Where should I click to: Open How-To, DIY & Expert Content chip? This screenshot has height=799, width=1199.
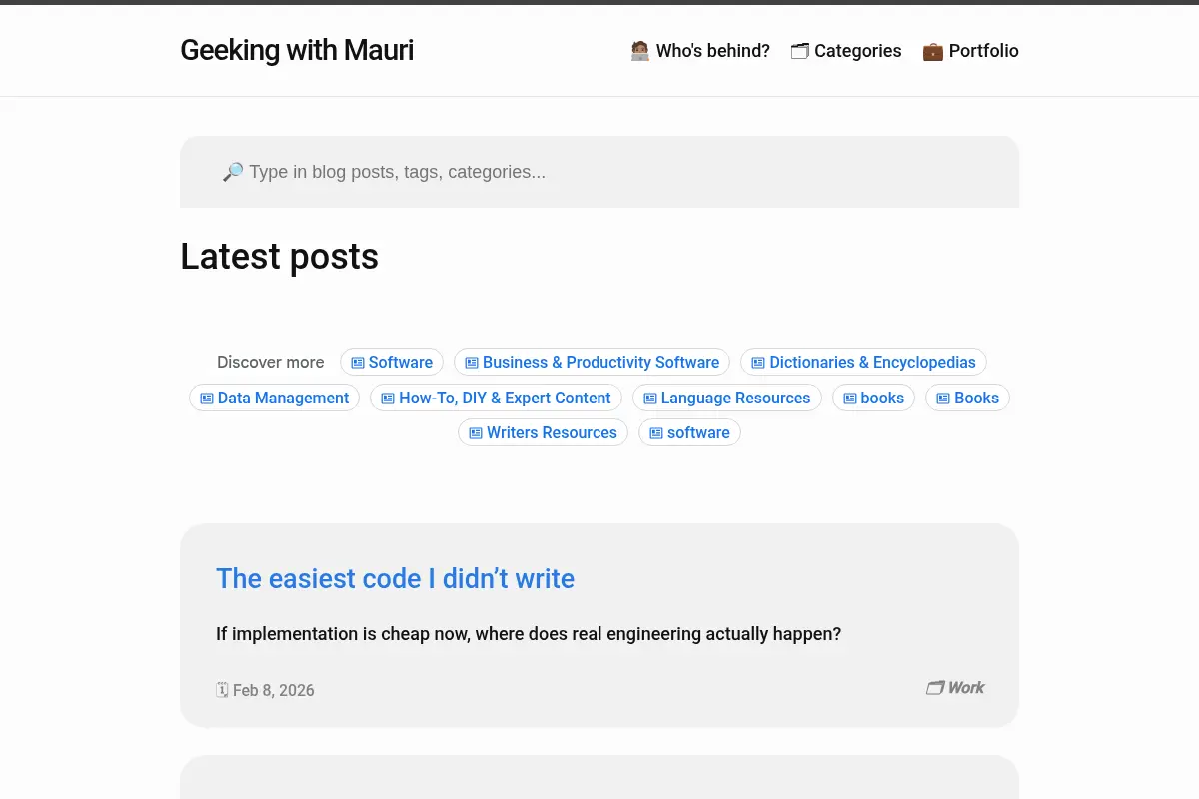click(x=496, y=398)
